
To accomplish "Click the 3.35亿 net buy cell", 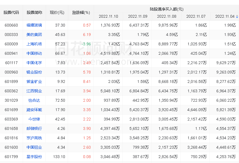I will pos(114,35).
